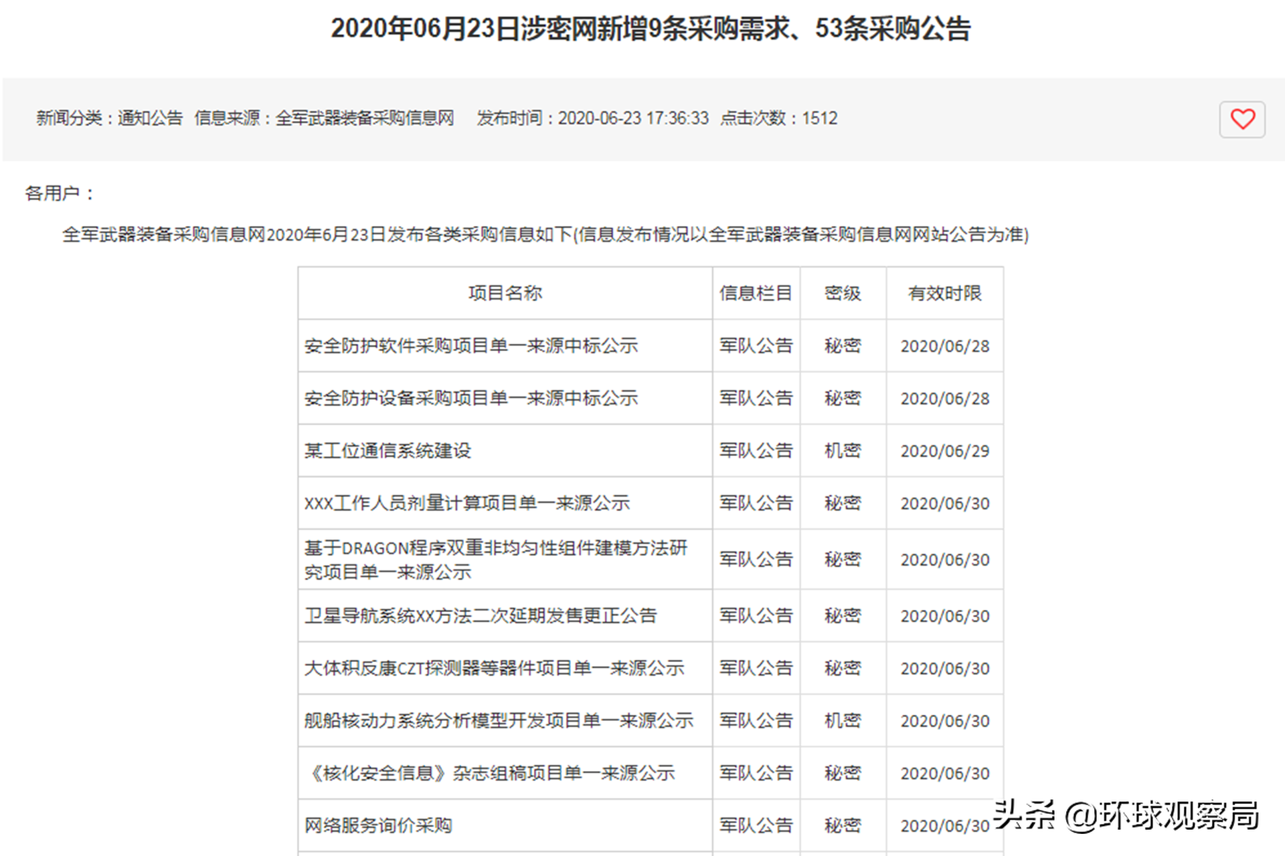This screenshot has height=856, width=1285.
Task: Click the 密级 column header
Action: point(843,293)
